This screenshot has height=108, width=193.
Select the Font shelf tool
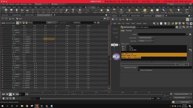(73, 11)
